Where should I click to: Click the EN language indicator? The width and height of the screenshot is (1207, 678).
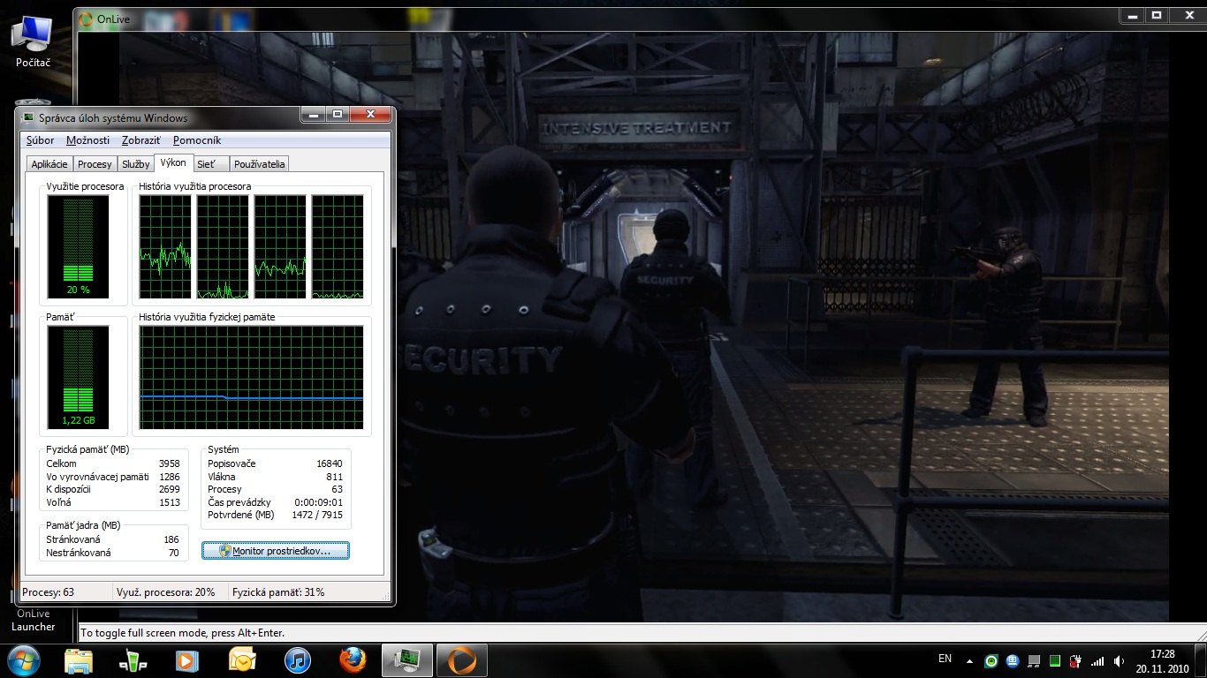click(x=945, y=659)
